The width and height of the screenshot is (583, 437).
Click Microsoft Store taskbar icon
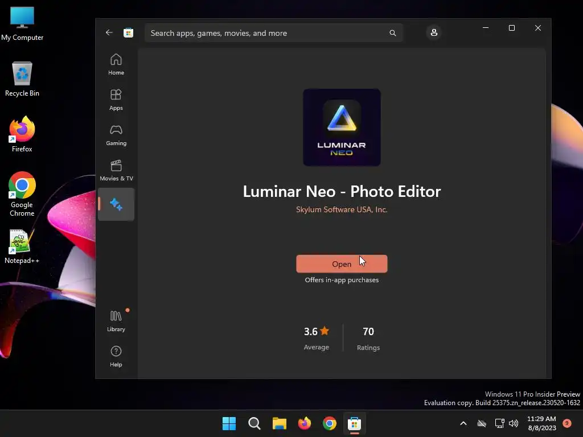[x=354, y=423]
